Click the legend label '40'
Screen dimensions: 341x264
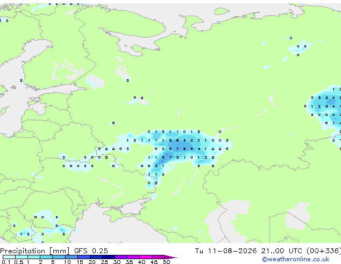tap(142, 262)
